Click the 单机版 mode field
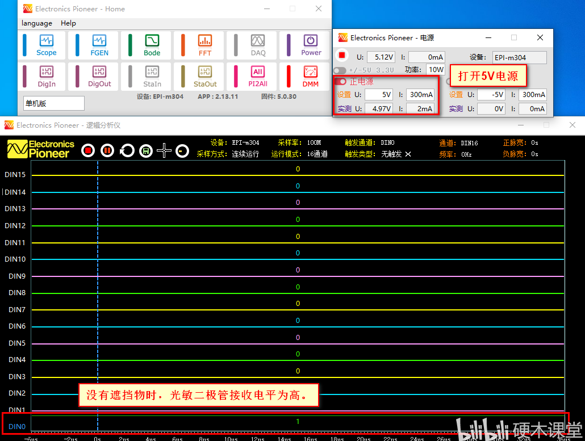This screenshot has width=585, height=441. pyautogui.click(x=54, y=103)
